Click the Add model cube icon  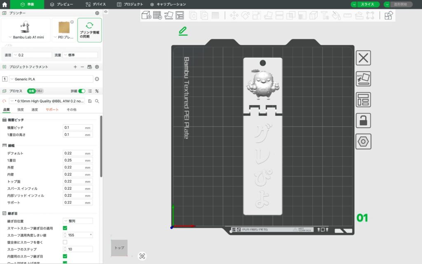(146, 15)
